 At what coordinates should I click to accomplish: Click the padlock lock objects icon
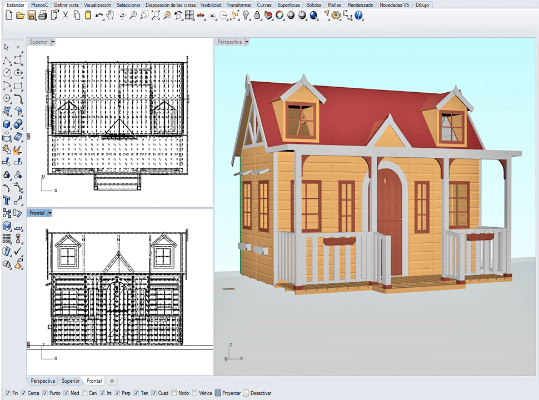coord(257,15)
